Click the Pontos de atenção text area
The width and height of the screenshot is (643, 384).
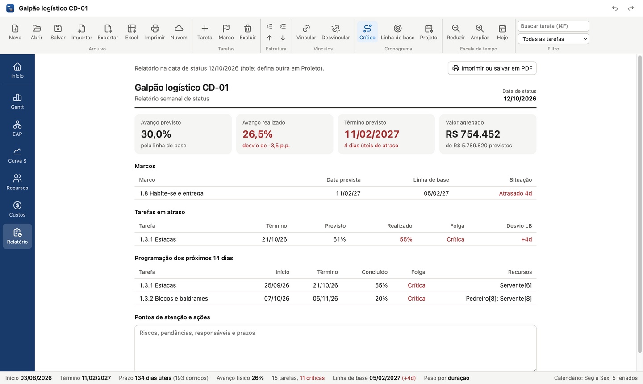(335, 348)
